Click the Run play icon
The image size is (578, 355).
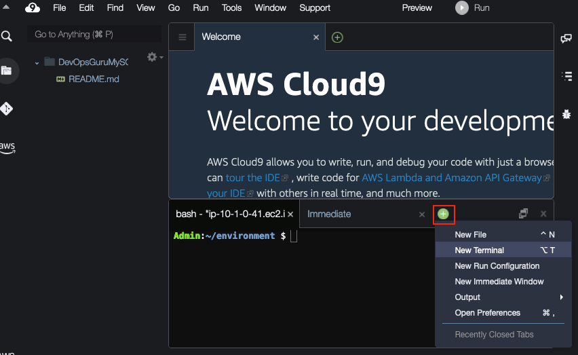pos(462,7)
